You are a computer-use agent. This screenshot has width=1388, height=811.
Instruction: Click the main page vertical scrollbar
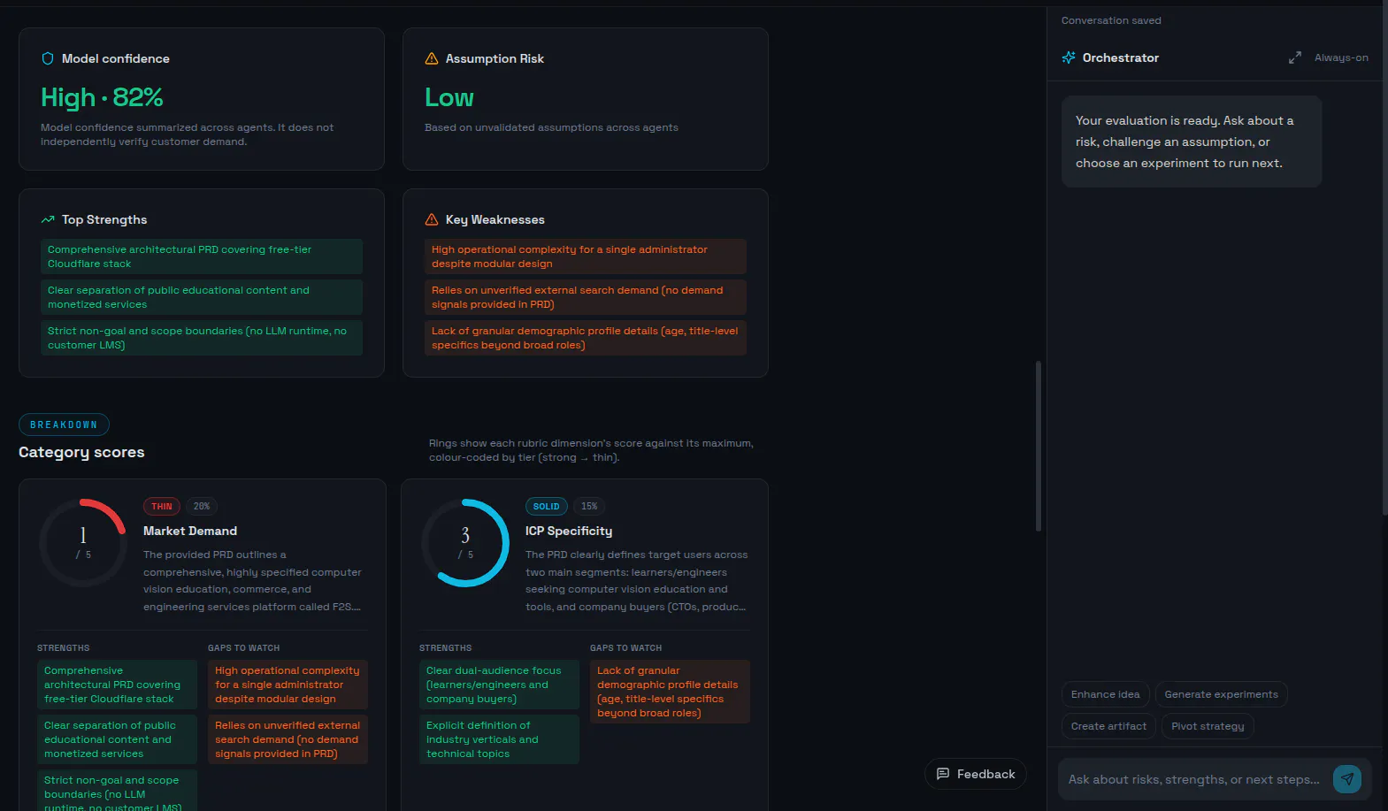pyautogui.click(x=1038, y=446)
